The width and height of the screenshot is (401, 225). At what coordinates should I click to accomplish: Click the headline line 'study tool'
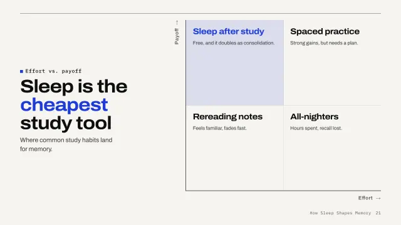(66, 123)
